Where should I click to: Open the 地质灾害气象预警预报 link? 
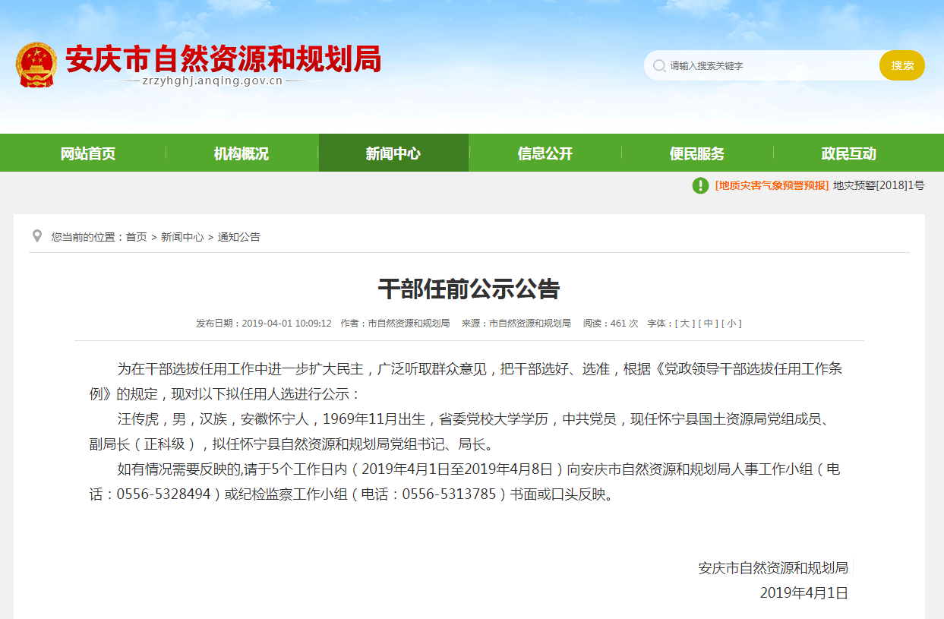tap(772, 185)
